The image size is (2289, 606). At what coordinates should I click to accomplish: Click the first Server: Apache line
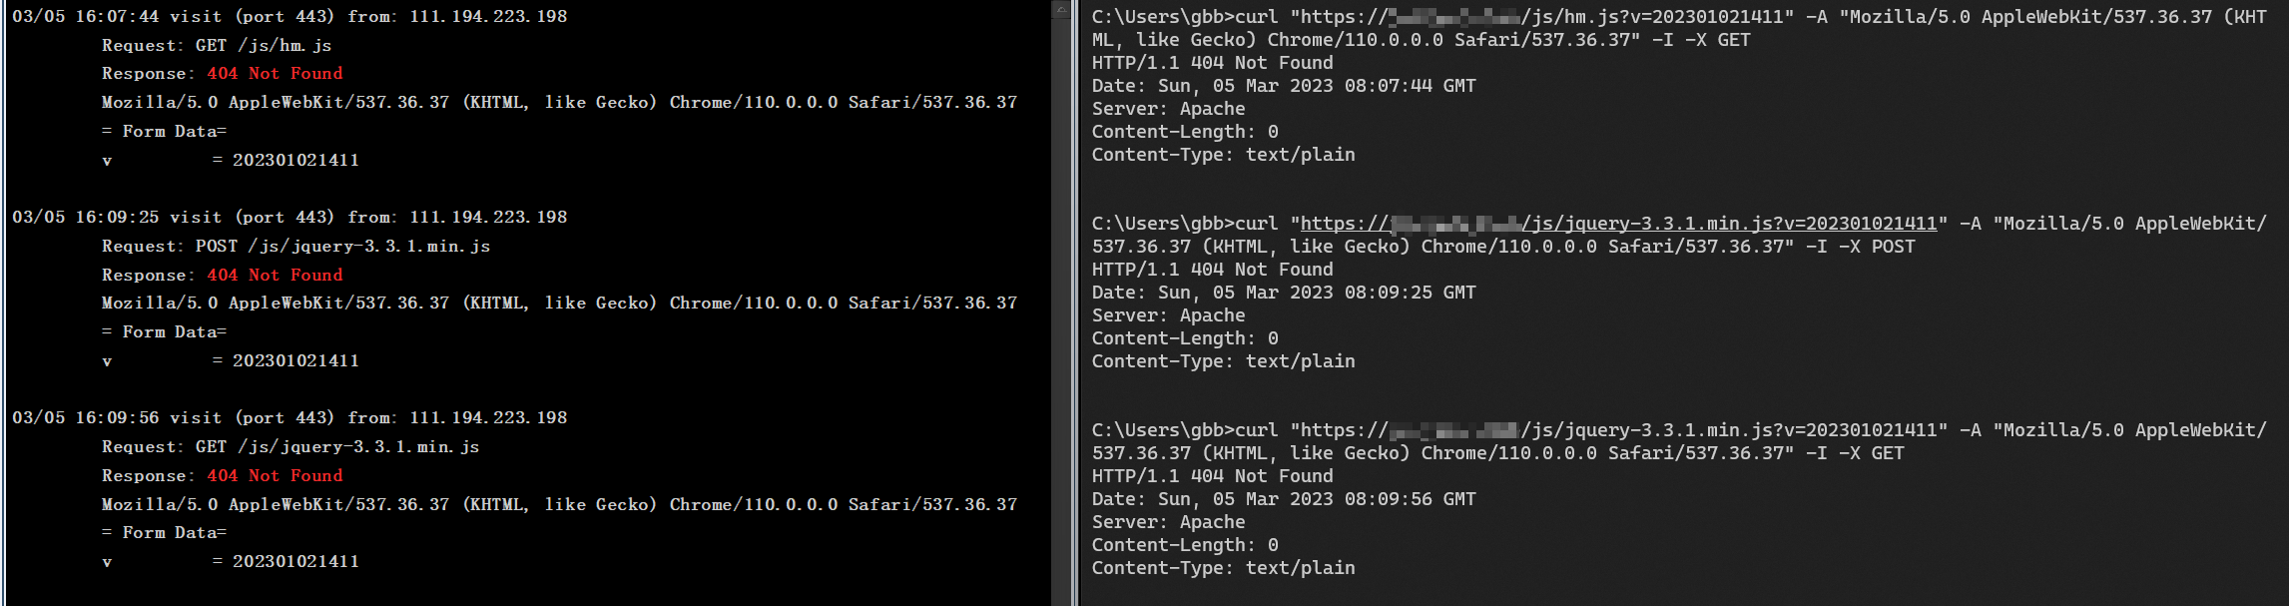coord(1168,109)
